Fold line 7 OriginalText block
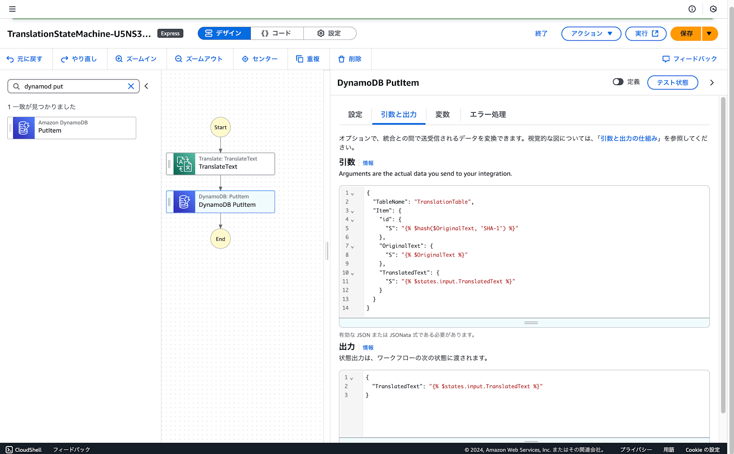This screenshot has height=454, width=734. point(352,247)
